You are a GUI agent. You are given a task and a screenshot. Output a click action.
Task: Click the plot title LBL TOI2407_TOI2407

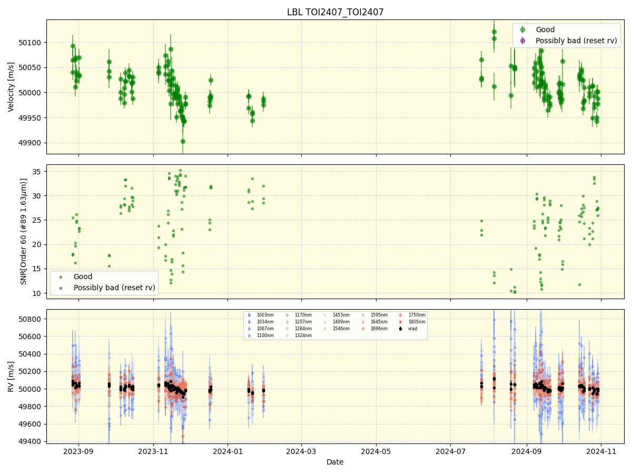tap(335, 12)
